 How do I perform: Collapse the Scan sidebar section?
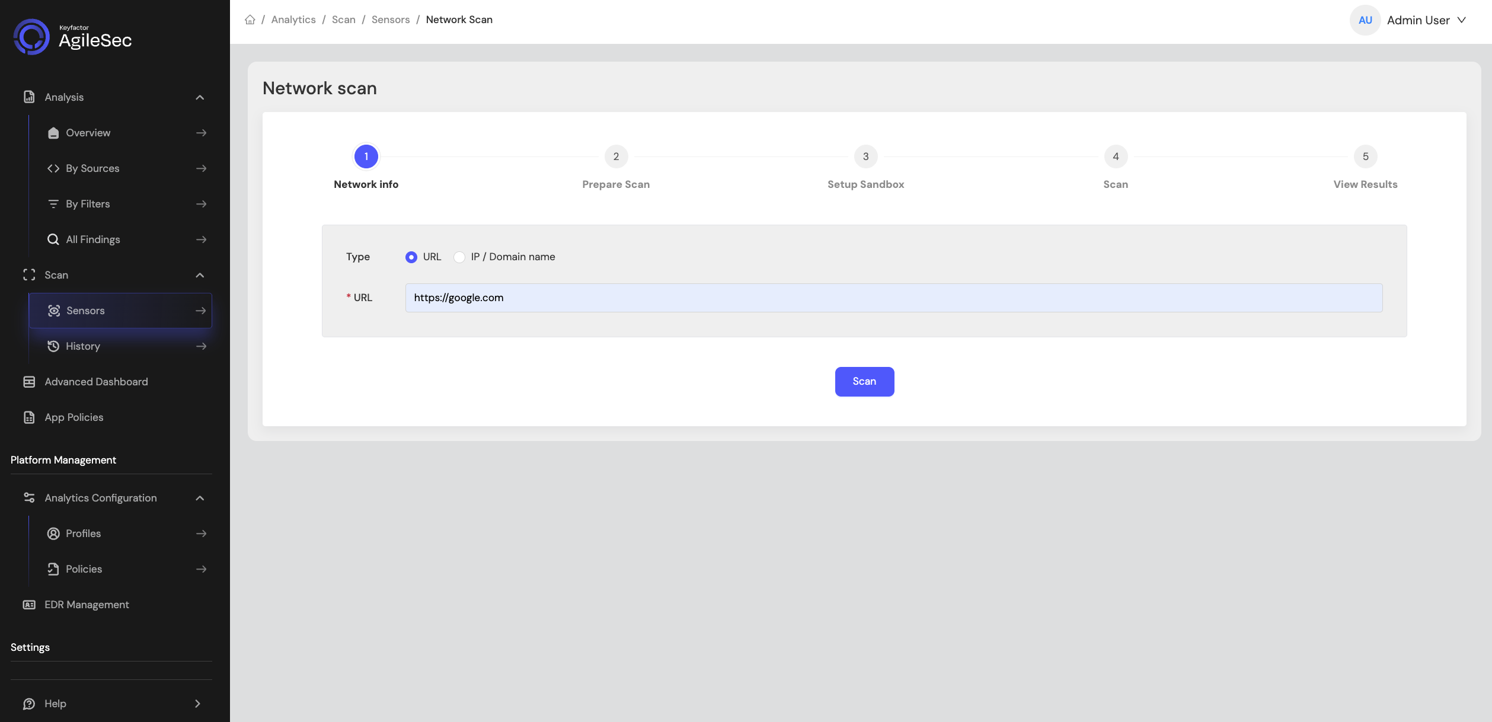tap(200, 275)
